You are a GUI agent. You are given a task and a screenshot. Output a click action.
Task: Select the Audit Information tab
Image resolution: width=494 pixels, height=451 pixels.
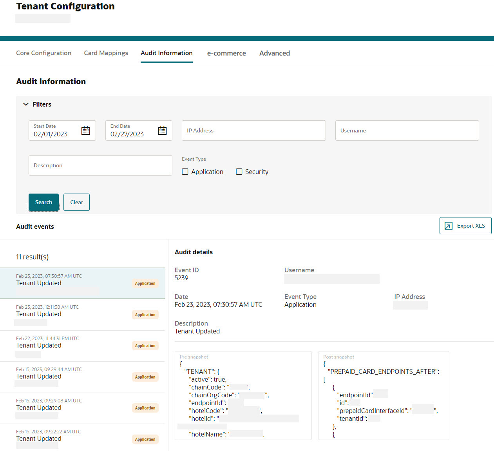coord(166,53)
